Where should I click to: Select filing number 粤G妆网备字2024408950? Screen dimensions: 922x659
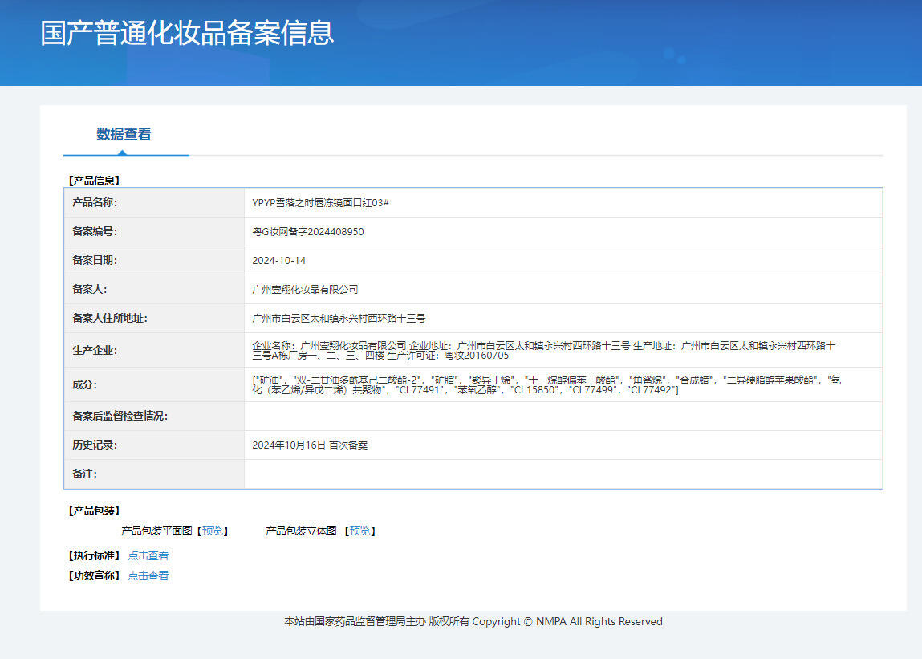click(x=308, y=231)
